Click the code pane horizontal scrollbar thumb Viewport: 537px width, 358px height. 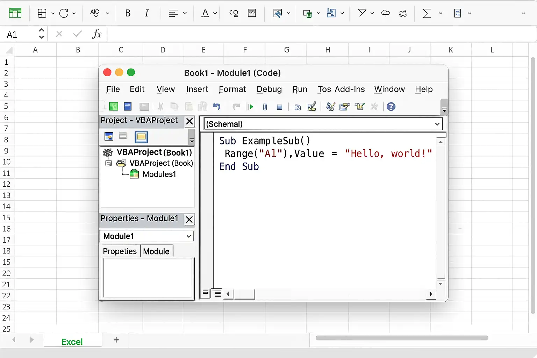244,294
